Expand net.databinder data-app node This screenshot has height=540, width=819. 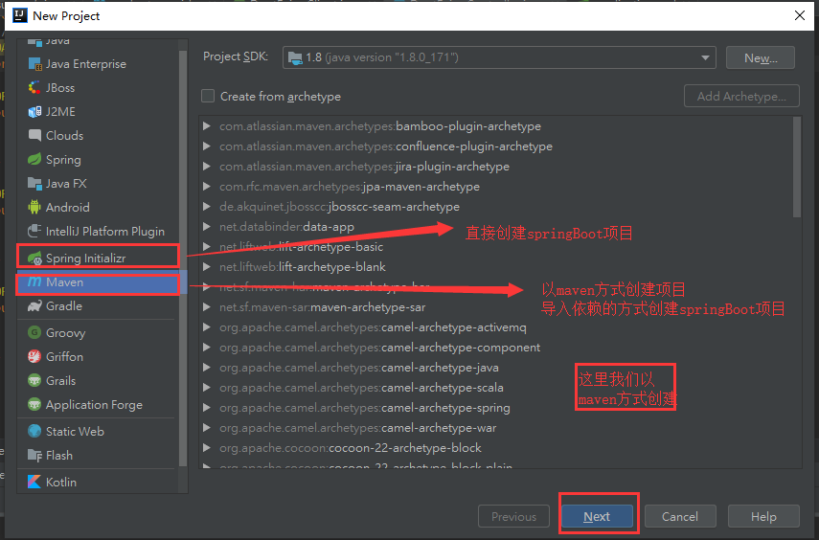tap(207, 227)
